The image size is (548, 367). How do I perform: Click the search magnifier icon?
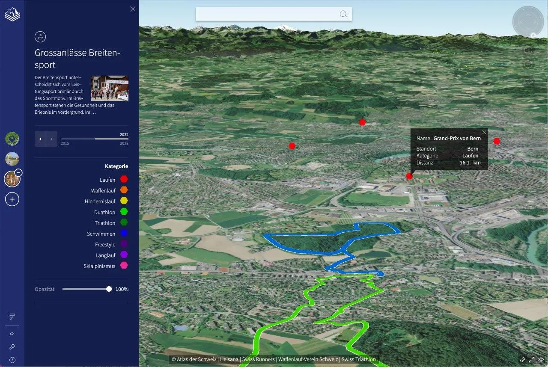pos(343,14)
